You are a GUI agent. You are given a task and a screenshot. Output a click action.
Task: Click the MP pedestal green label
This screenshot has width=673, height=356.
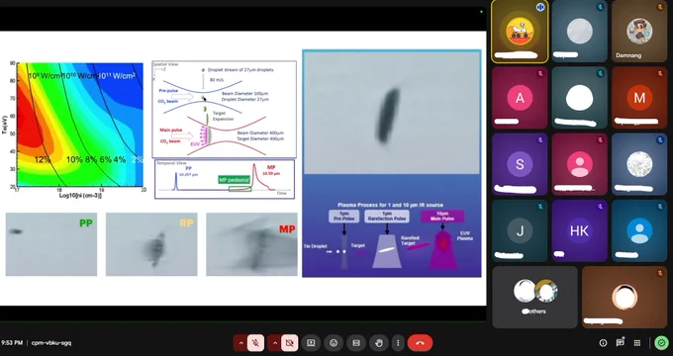[235, 180]
